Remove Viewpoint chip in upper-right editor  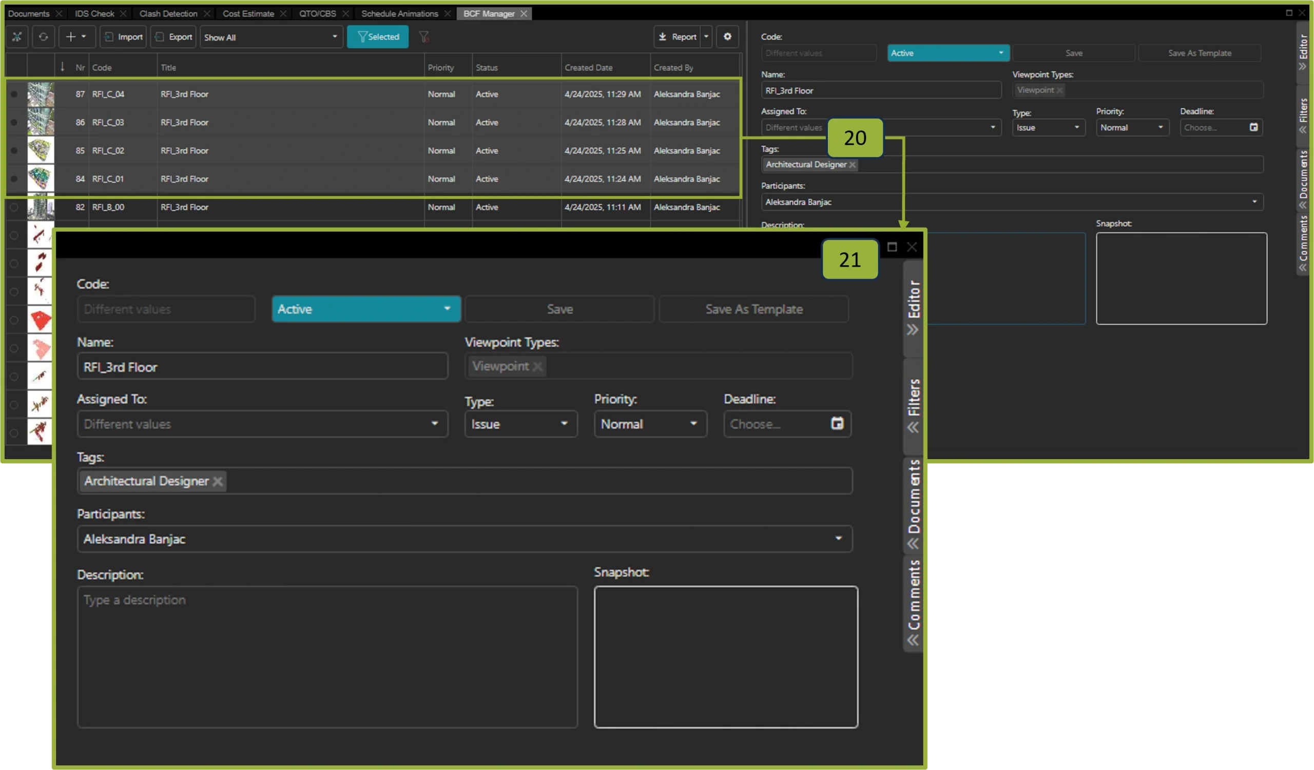click(x=1059, y=90)
